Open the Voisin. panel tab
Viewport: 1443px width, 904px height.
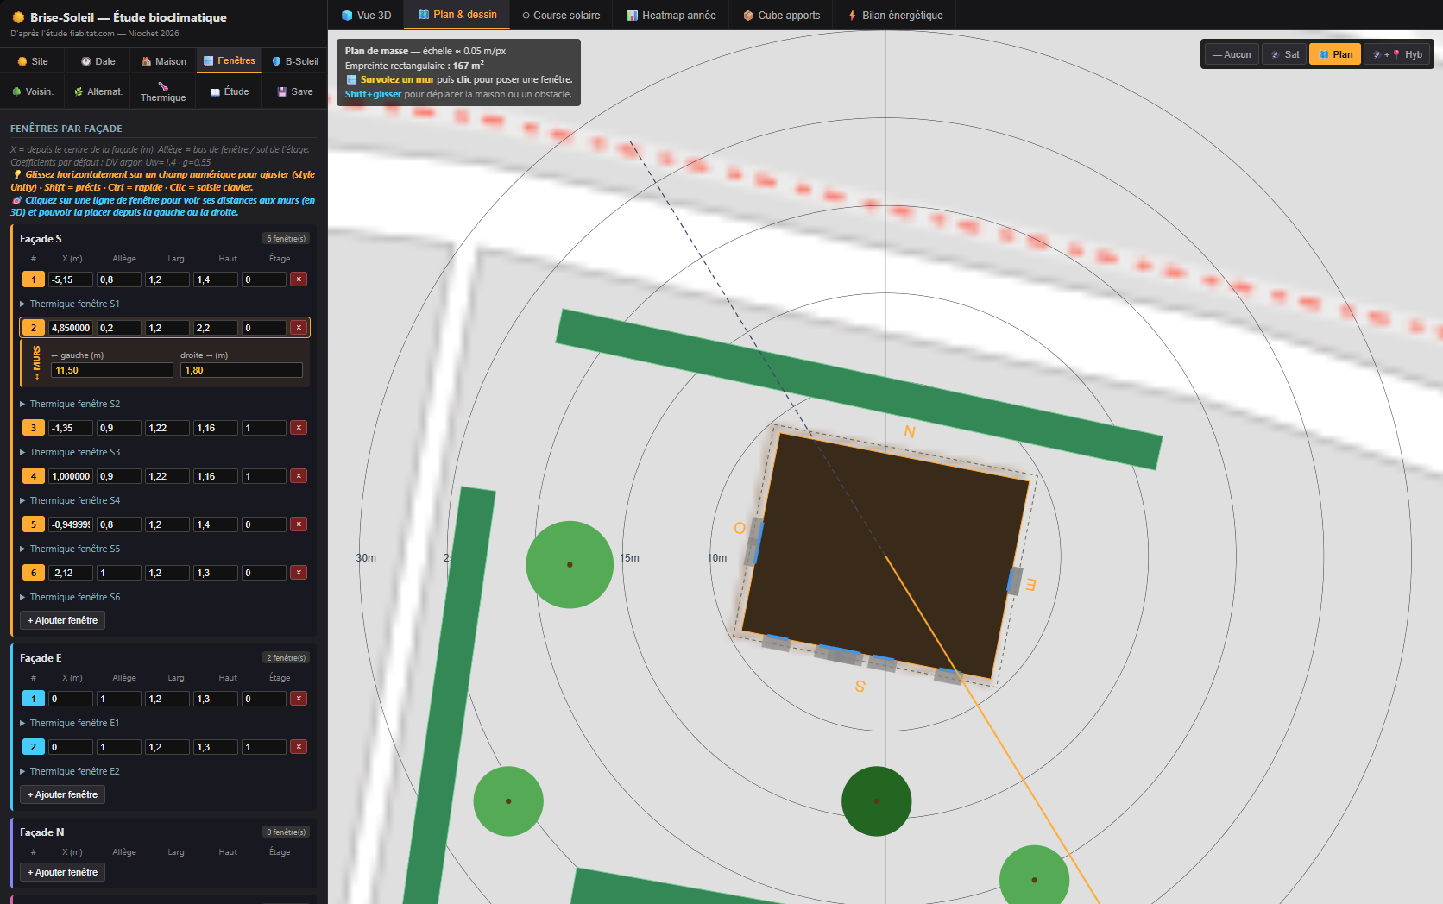(x=33, y=91)
